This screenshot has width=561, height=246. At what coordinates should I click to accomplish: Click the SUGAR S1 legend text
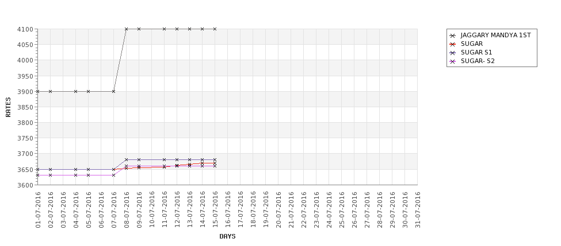click(476, 52)
